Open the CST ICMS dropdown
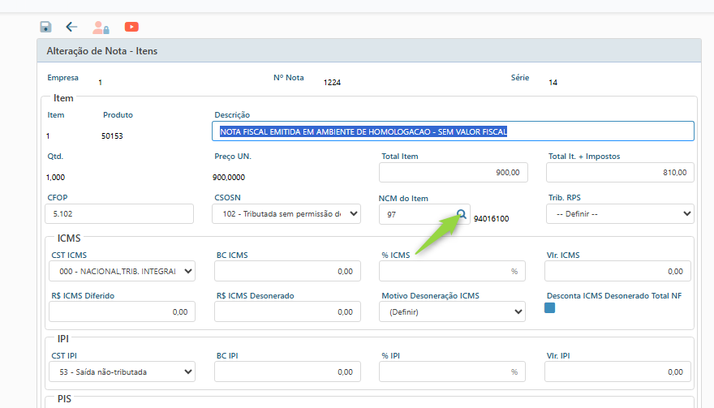This screenshot has height=408, width=714. click(123, 271)
